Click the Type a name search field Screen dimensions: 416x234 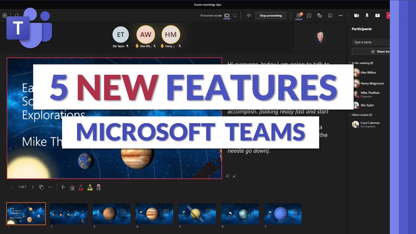coord(371,42)
